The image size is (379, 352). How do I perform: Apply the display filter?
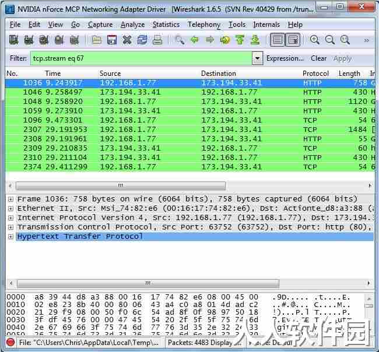click(x=342, y=58)
